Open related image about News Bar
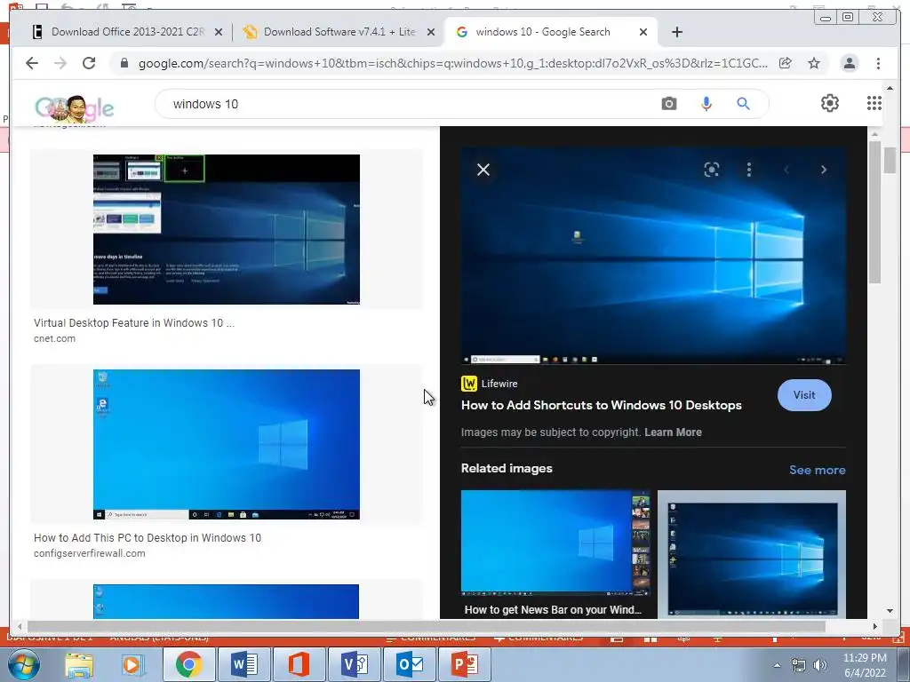The image size is (910, 682). (x=555, y=543)
